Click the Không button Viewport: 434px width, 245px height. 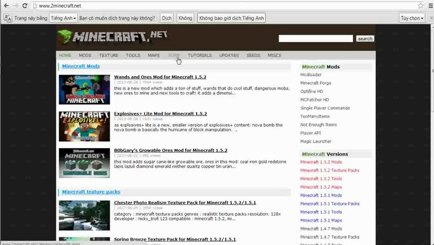[185, 18]
